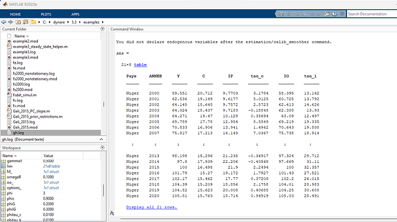Image resolution: width=397 pixels, height=222 pixels.
Task: Select example3.log in Current Folder
Action: click(24, 52)
